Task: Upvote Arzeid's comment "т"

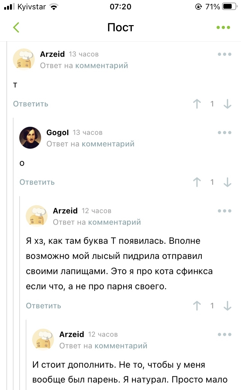Action: pyautogui.click(x=197, y=104)
